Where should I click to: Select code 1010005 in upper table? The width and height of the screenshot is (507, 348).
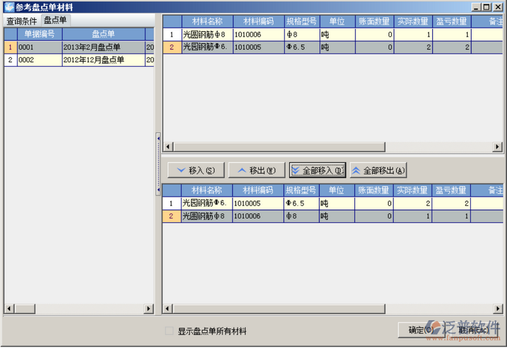pyautogui.click(x=259, y=47)
